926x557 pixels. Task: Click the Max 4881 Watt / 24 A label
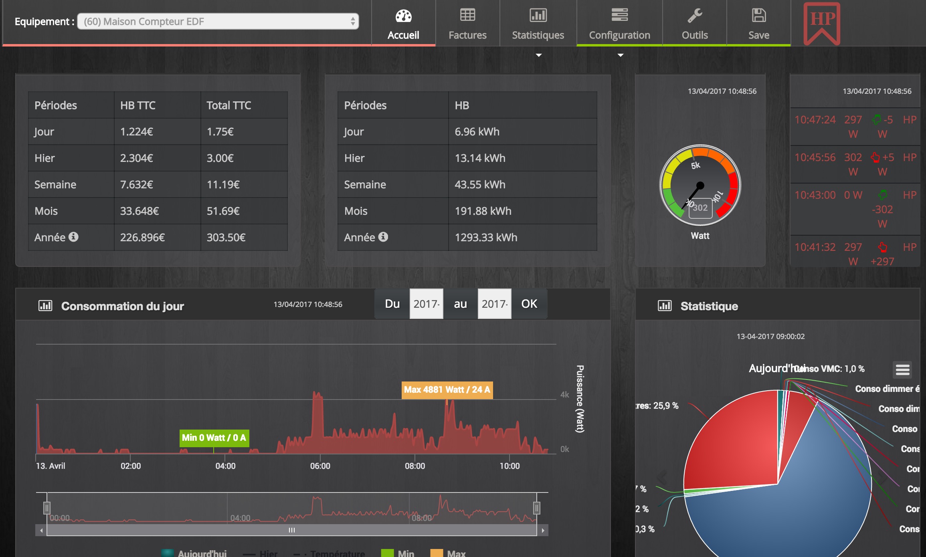coord(447,389)
